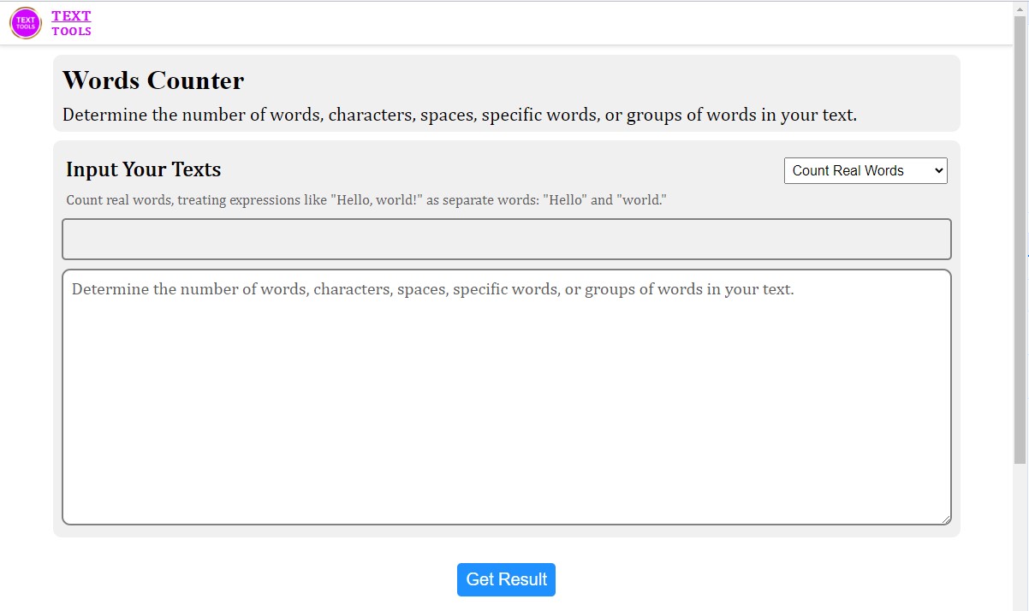Select the empty single-line field above the textarea
This screenshot has height=611, width=1029.
click(x=506, y=239)
